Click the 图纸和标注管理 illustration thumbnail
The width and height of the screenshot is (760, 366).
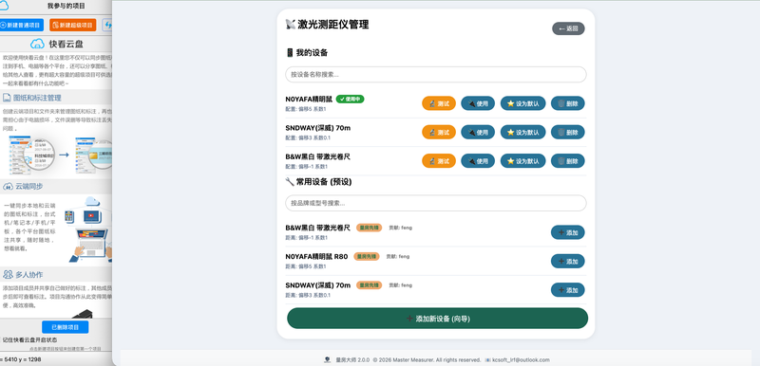coord(61,156)
